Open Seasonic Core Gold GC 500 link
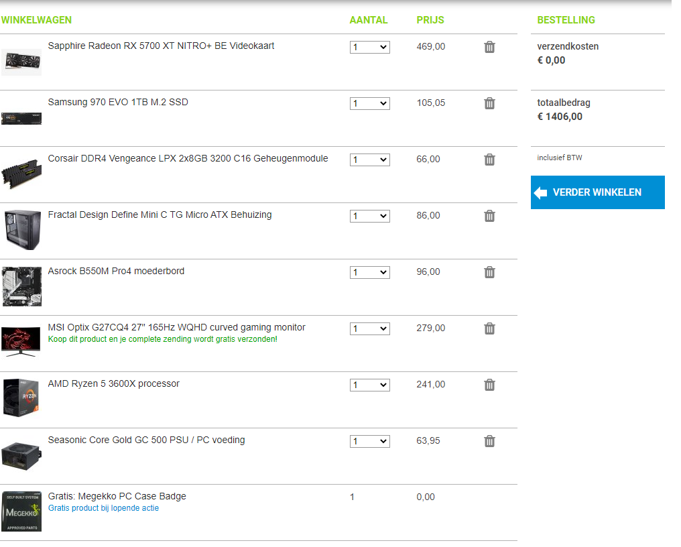681x547 pixels. pyautogui.click(x=146, y=440)
